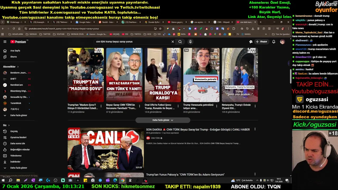This screenshot has height=190, width=338.
Task: Open Chrome from the taskbar
Action: [123, 180]
